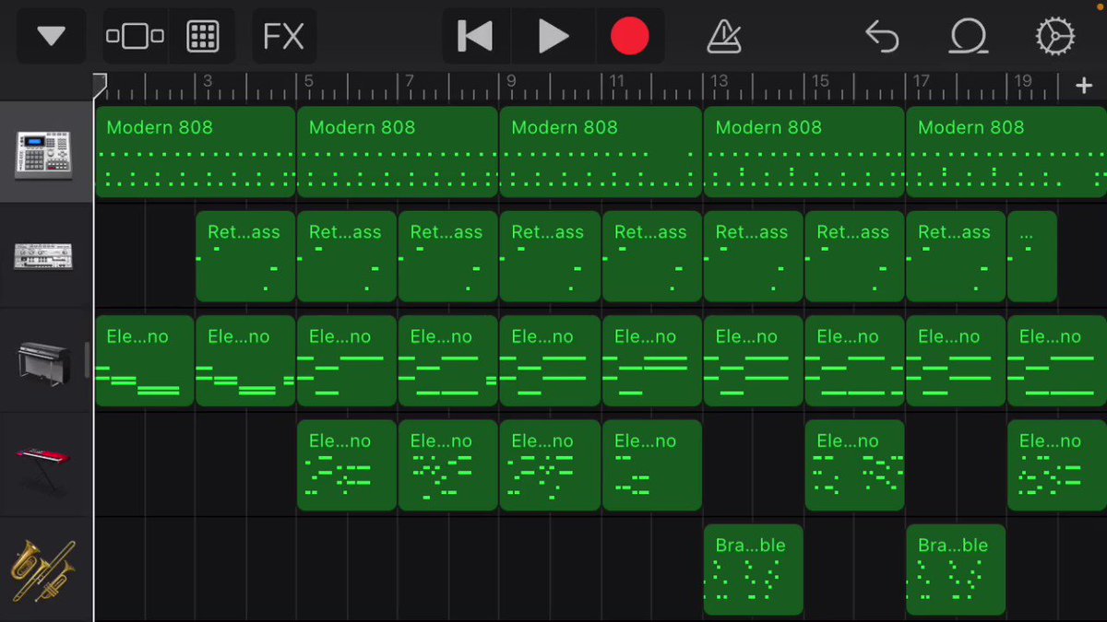Select red keyboard track's Ele...no region at bar 15

pos(854,465)
